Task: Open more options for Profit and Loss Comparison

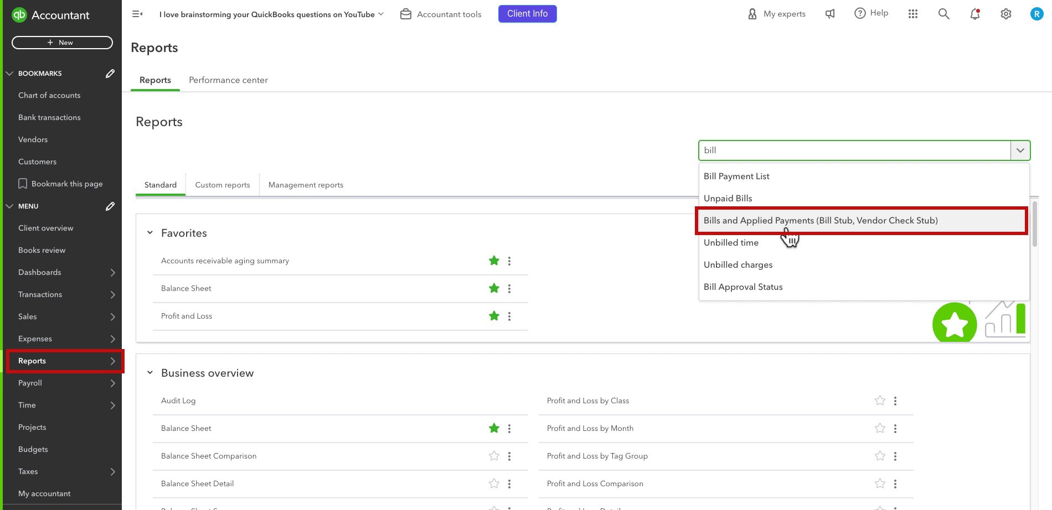Action: (x=895, y=484)
